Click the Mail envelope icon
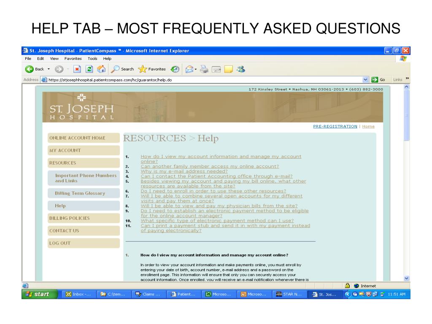The height and width of the screenshot is (324, 432). click(189, 69)
